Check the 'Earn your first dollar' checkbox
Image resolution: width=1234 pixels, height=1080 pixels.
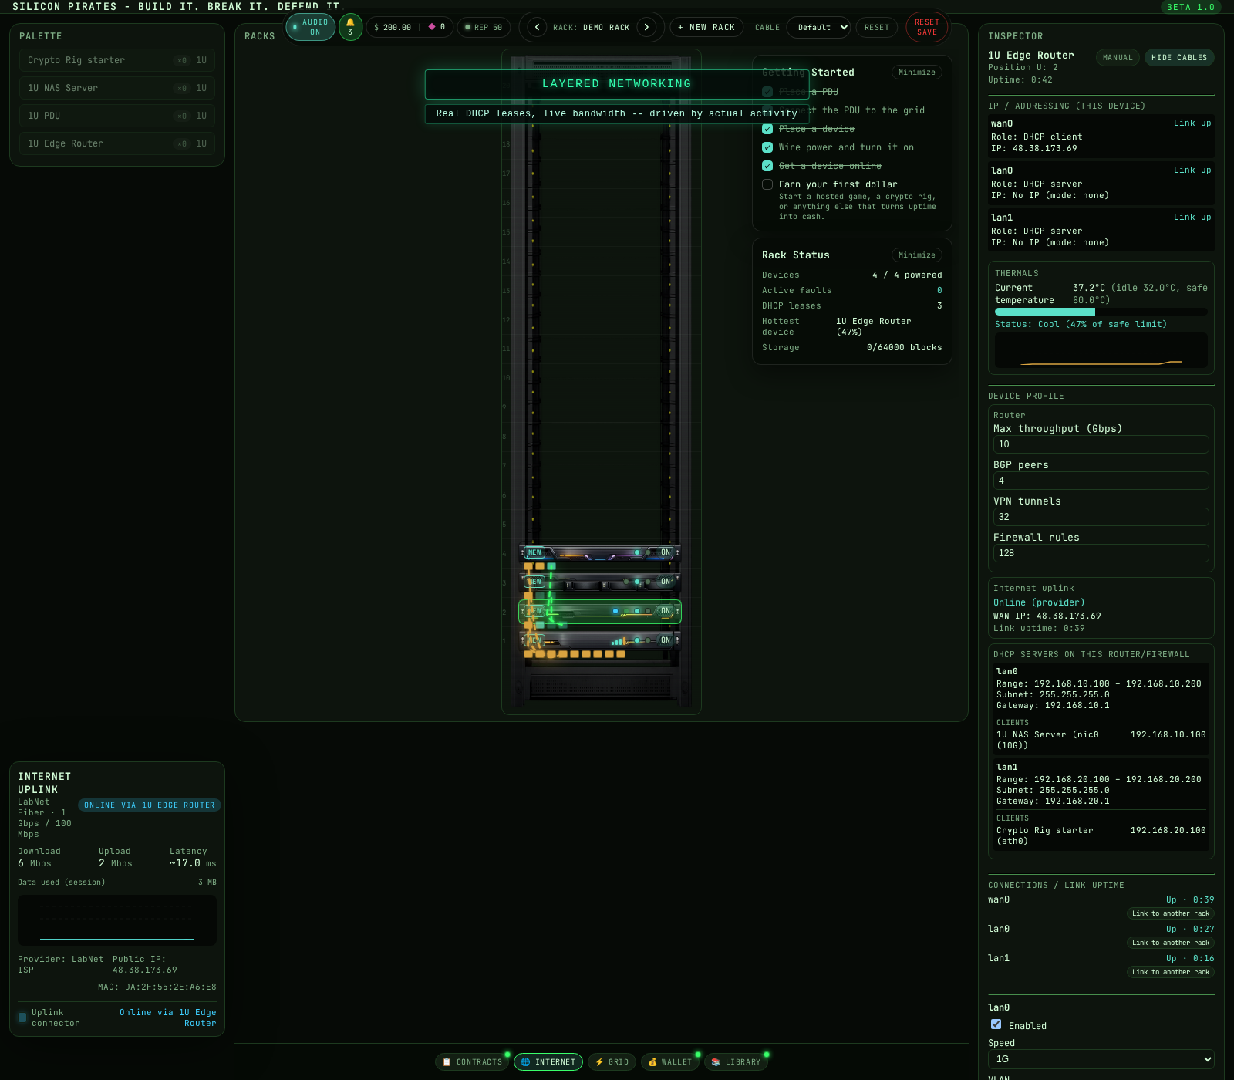click(x=767, y=184)
